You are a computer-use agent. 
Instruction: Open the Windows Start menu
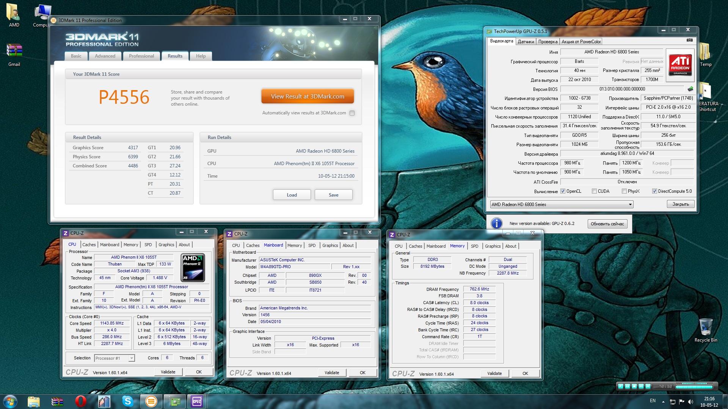coord(10,401)
